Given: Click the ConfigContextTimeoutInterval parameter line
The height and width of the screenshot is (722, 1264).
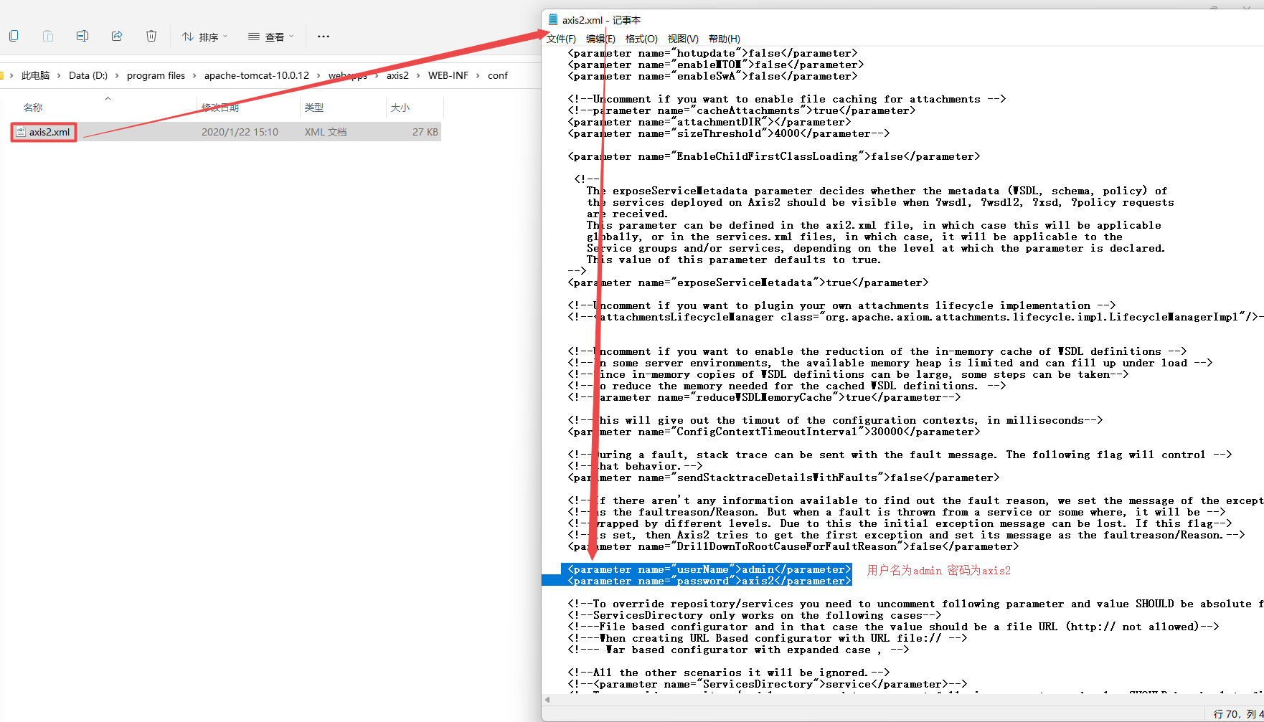Looking at the screenshot, I should 774,432.
